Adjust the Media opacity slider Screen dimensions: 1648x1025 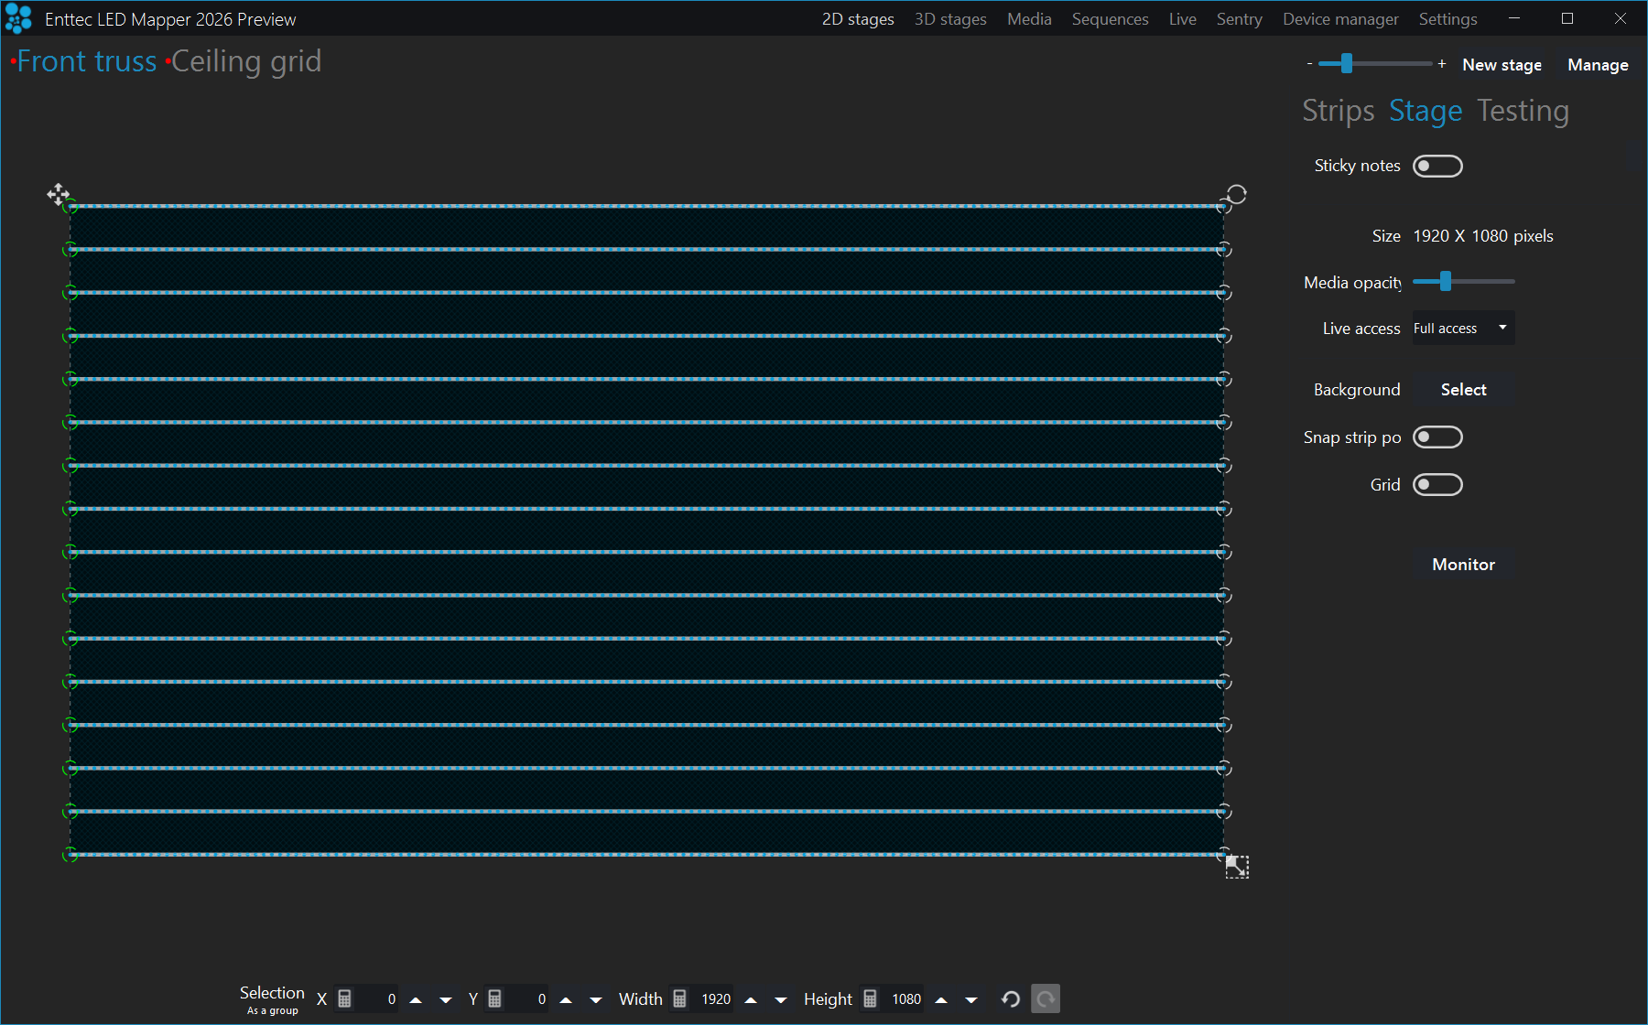click(x=1463, y=282)
